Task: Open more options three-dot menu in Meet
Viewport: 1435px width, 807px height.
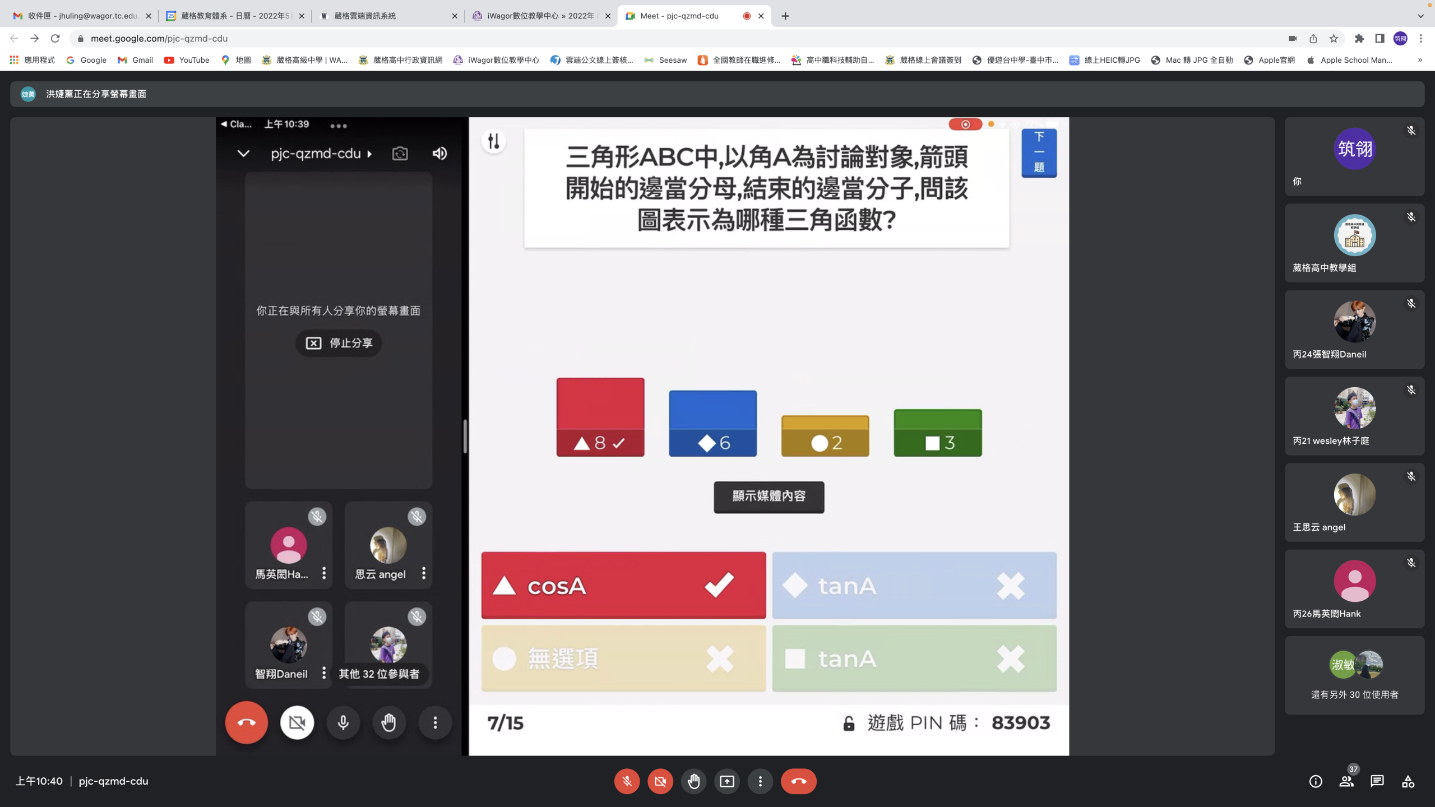Action: point(760,781)
